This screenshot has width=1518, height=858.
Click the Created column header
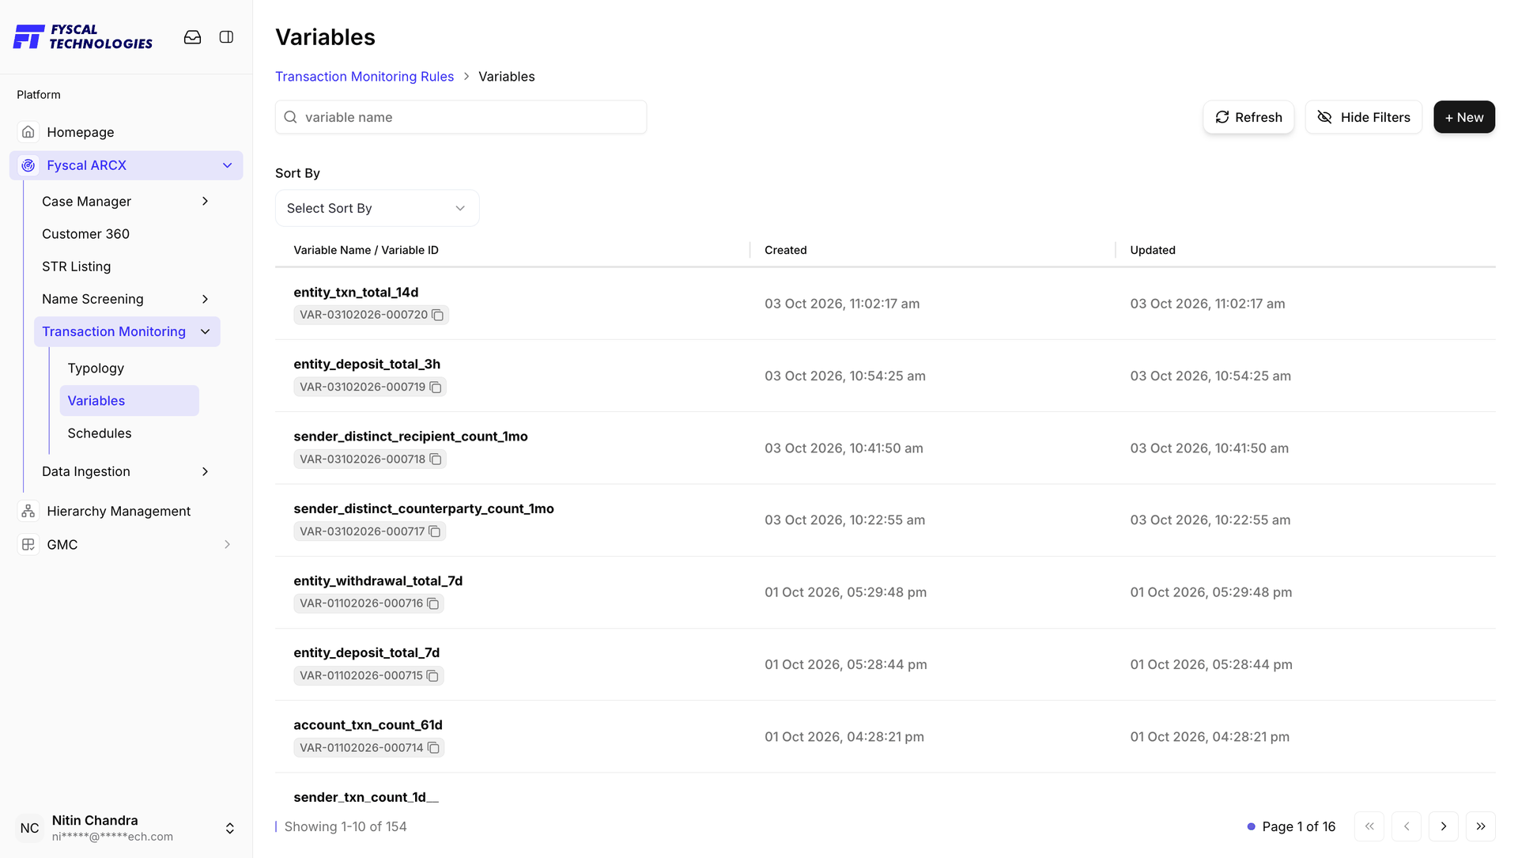click(x=785, y=250)
